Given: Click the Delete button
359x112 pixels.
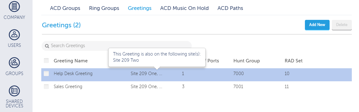Looking at the screenshot, I should 341,25.
